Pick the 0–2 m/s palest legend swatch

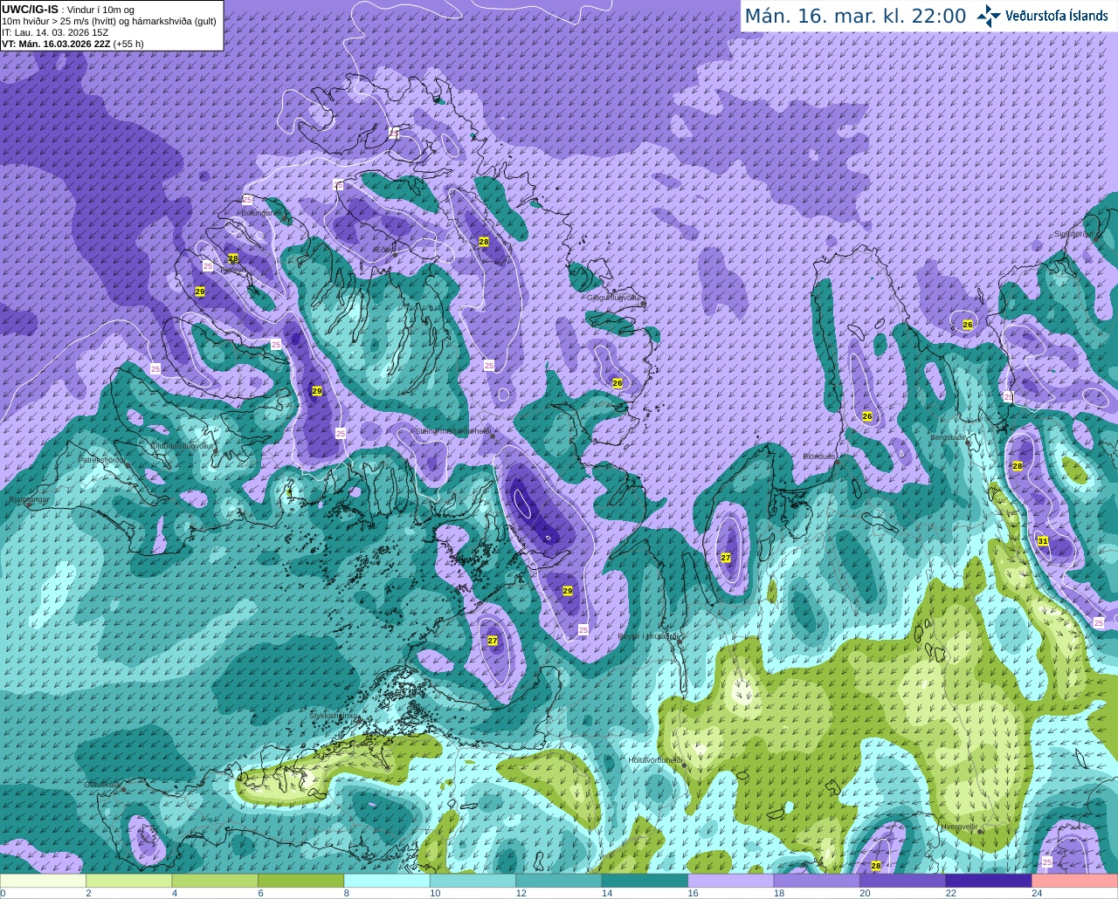click(43, 881)
